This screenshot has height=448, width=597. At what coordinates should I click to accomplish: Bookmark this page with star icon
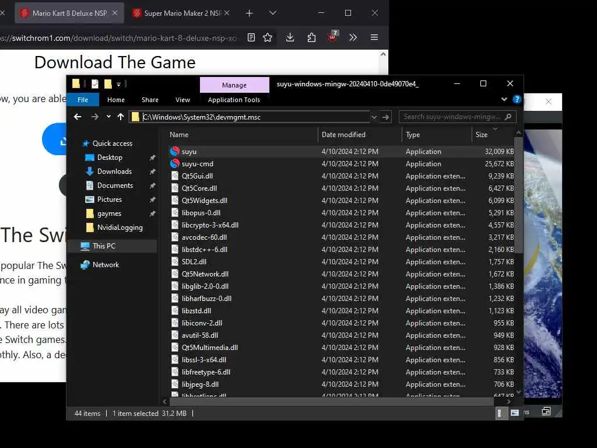pyautogui.click(x=268, y=37)
